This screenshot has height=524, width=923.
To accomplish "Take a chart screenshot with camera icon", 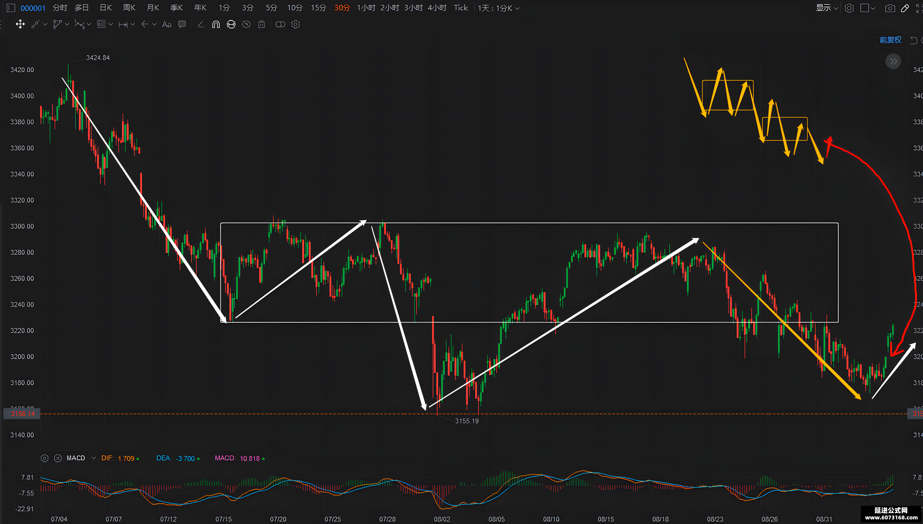I will pos(890,8).
